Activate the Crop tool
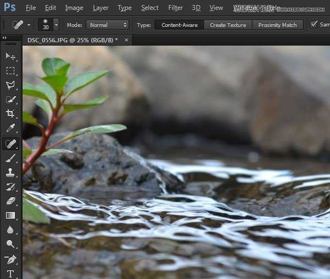 click(x=10, y=114)
